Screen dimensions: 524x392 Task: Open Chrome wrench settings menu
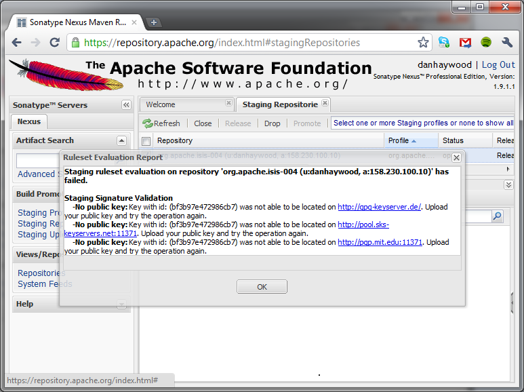(507, 43)
